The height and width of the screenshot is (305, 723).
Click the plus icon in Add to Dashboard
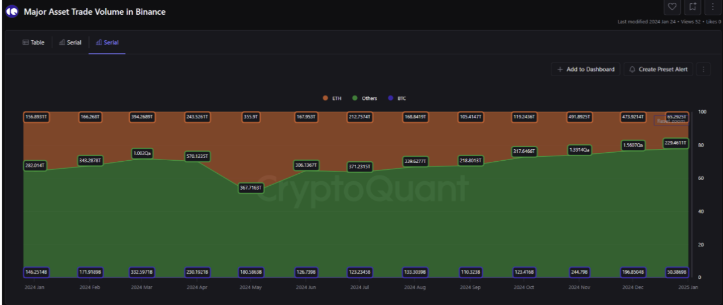click(560, 69)
